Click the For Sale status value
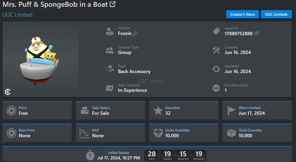 click(100, 113)
